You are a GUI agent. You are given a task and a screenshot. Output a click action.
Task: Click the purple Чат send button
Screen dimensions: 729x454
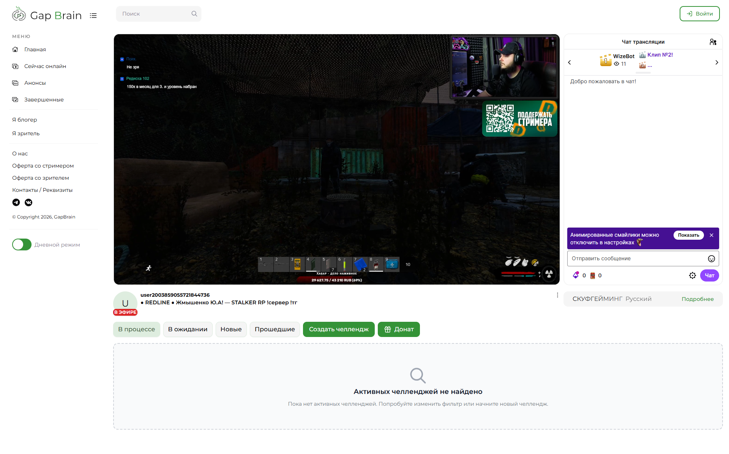click(x=710, y=275)
